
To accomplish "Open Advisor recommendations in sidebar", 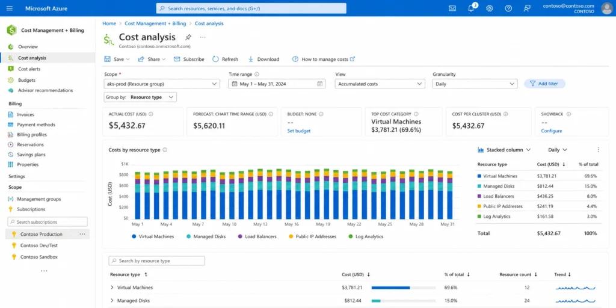I will click(x=45, y=90).
